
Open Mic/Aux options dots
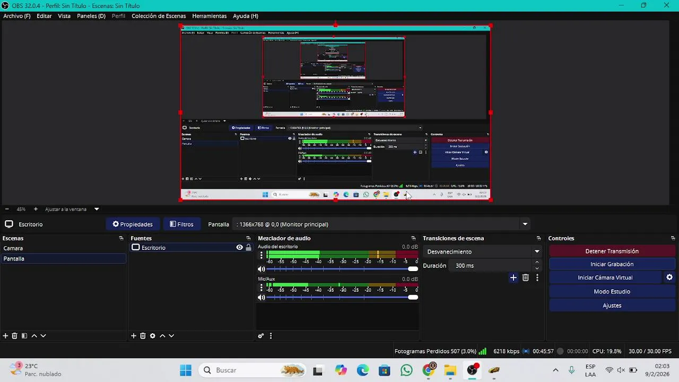point(261,288)
